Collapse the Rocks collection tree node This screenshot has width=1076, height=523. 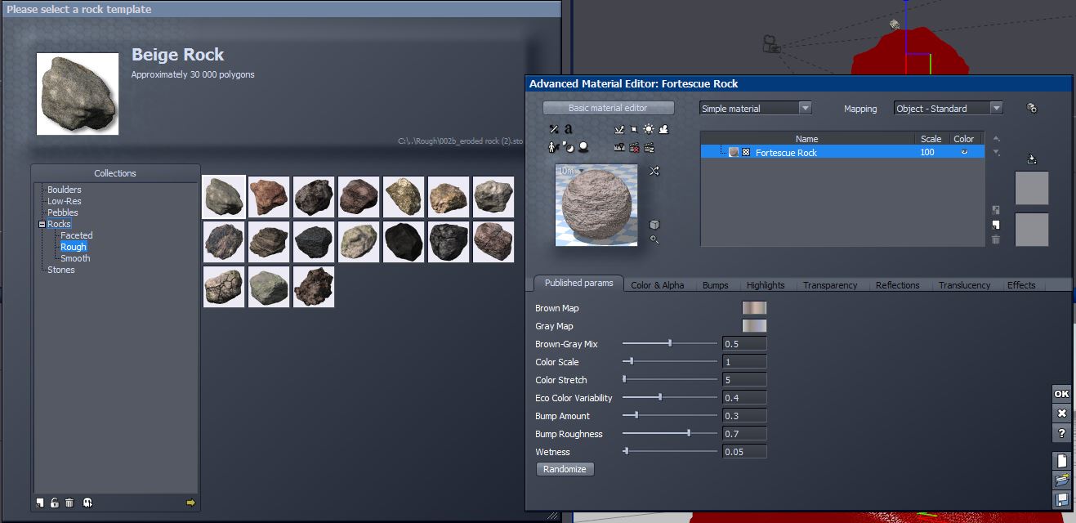pos(41,224)
